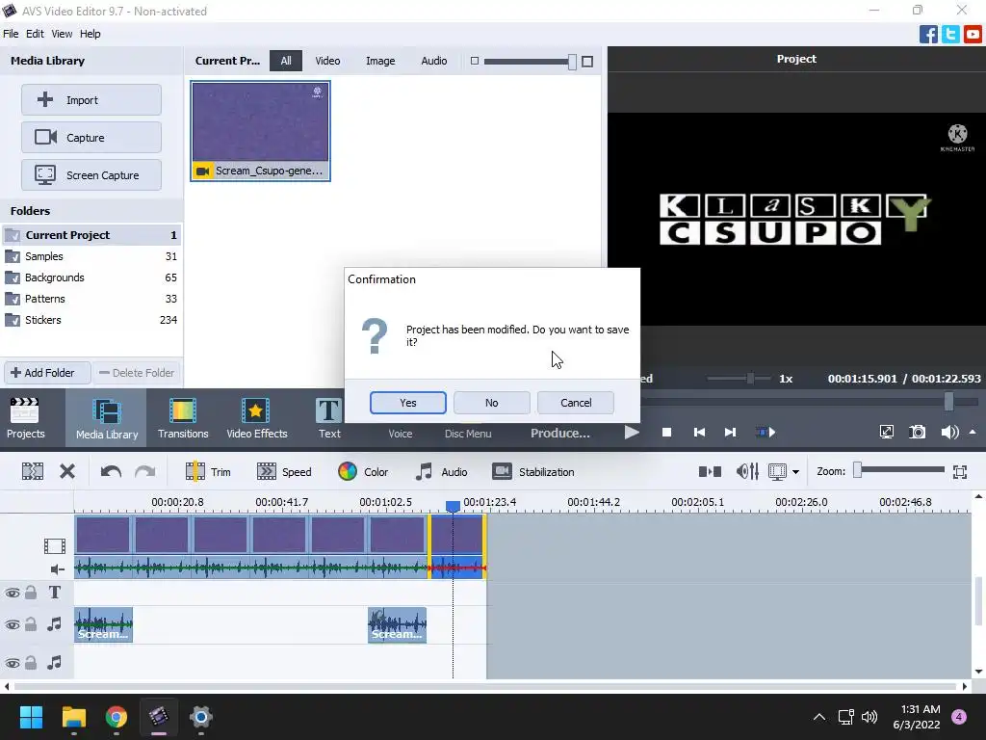This screenshot has width=986, height=740.
Task: Select the Backgrounds folder
Action: (91, 277)
